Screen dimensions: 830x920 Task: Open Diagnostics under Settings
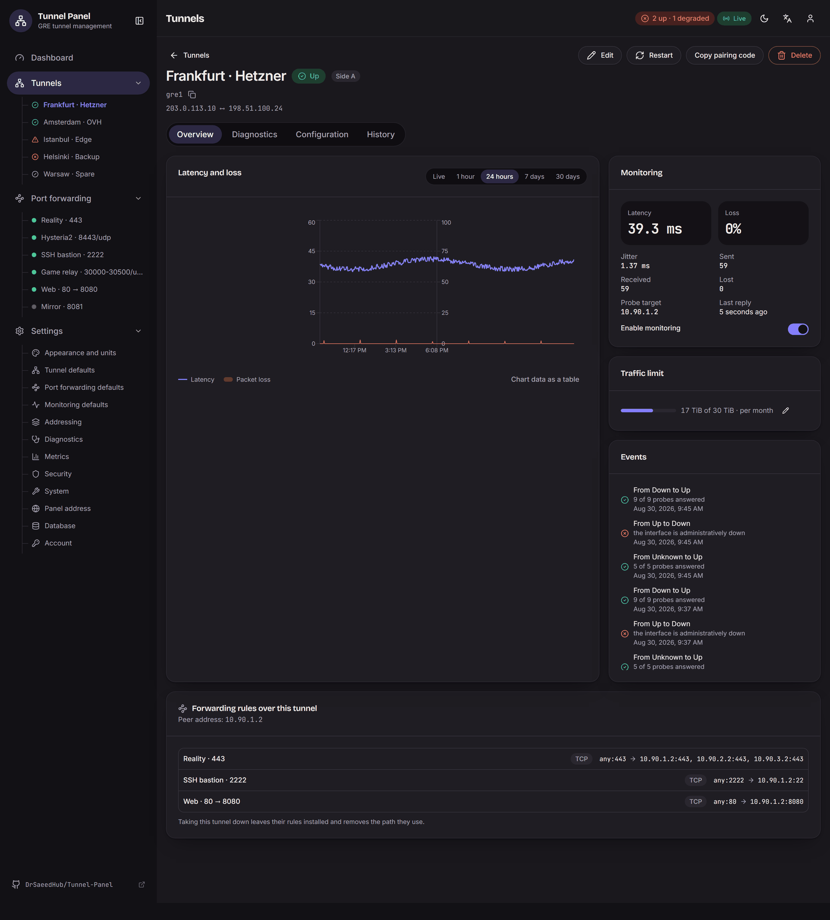pyautogui.click(x=64, y=439)
